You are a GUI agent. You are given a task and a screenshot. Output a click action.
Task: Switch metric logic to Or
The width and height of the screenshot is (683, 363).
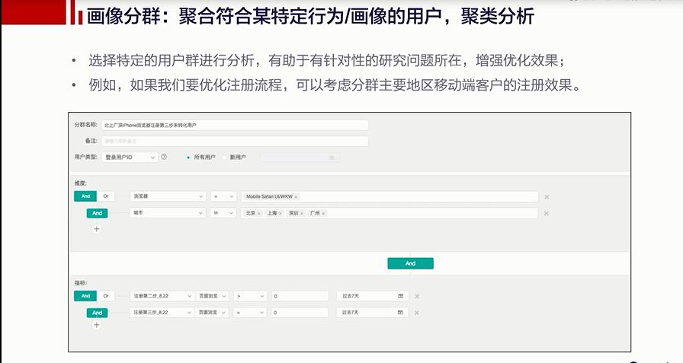(x=106, y=295)
